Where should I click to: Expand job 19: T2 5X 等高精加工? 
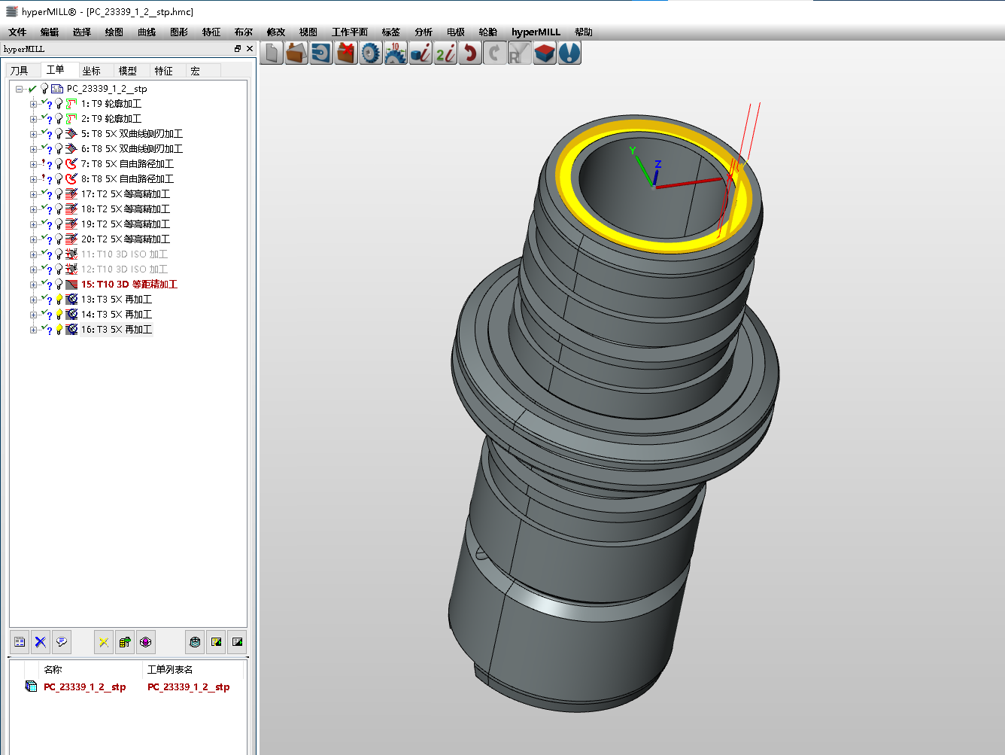[33, 224]
